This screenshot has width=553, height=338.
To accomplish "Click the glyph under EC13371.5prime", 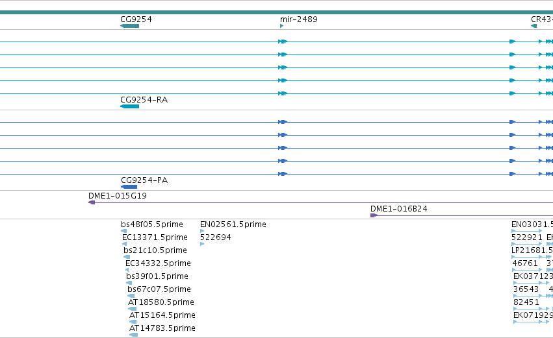I will pos(124,244).
